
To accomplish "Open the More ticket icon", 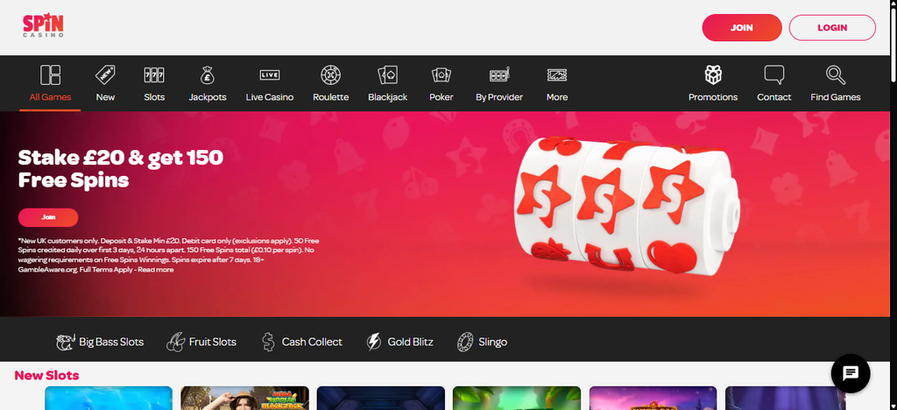I will pos(556,75).
